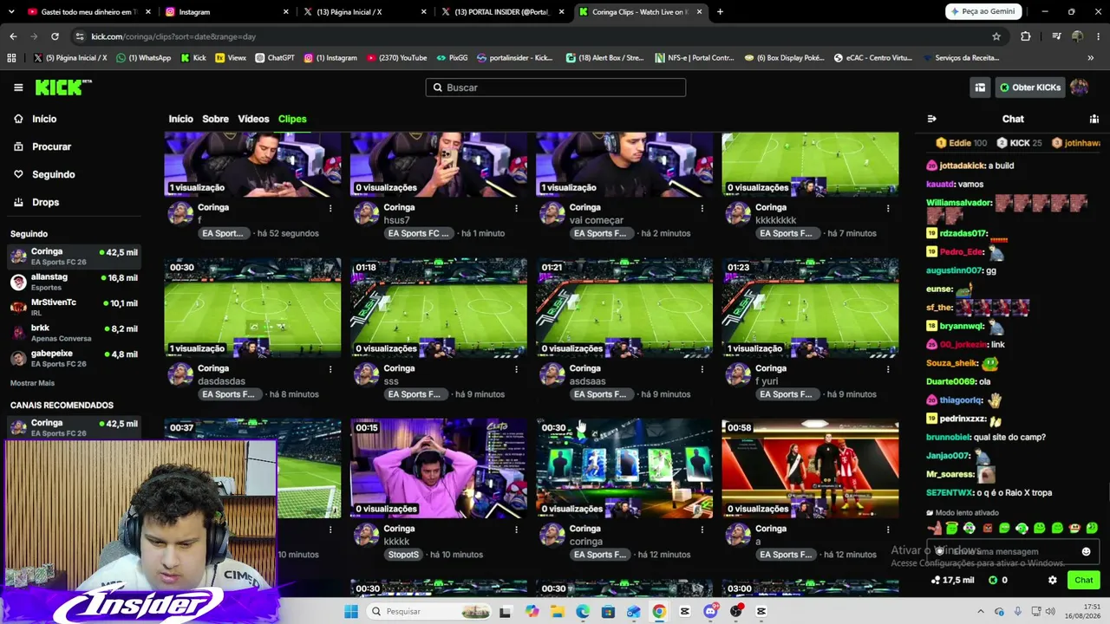Viewport: 1110px width, 624px height.
Task: Open the user profile avatar menu
Action: (x=1079, y=88)
